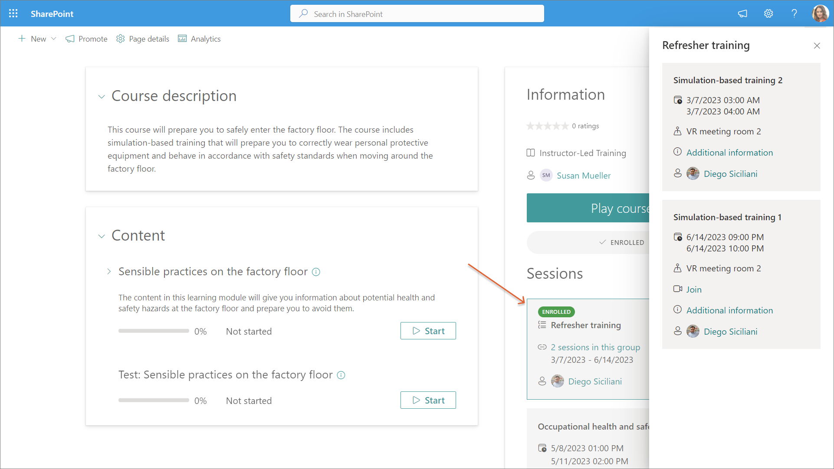Click Promote in the command bar
Viewport: 834px width, 469px height.
86,39
